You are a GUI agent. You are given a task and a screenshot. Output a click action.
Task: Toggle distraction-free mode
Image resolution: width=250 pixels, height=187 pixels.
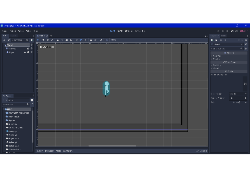click(206, 36)
